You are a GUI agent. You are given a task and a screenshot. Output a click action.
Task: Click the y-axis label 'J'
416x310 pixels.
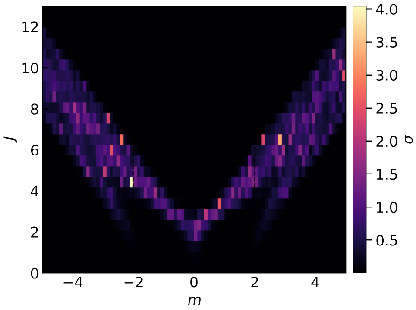click(x=10, y=138)
